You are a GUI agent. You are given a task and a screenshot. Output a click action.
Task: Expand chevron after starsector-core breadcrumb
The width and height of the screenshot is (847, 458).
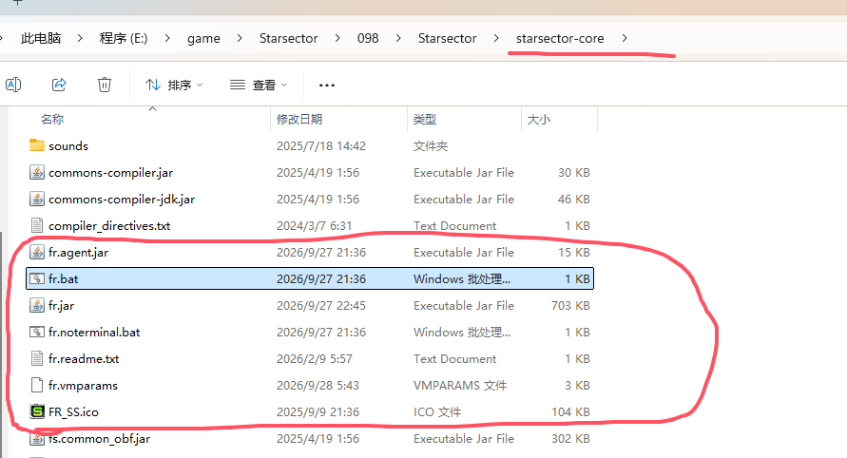click(625, 38)
